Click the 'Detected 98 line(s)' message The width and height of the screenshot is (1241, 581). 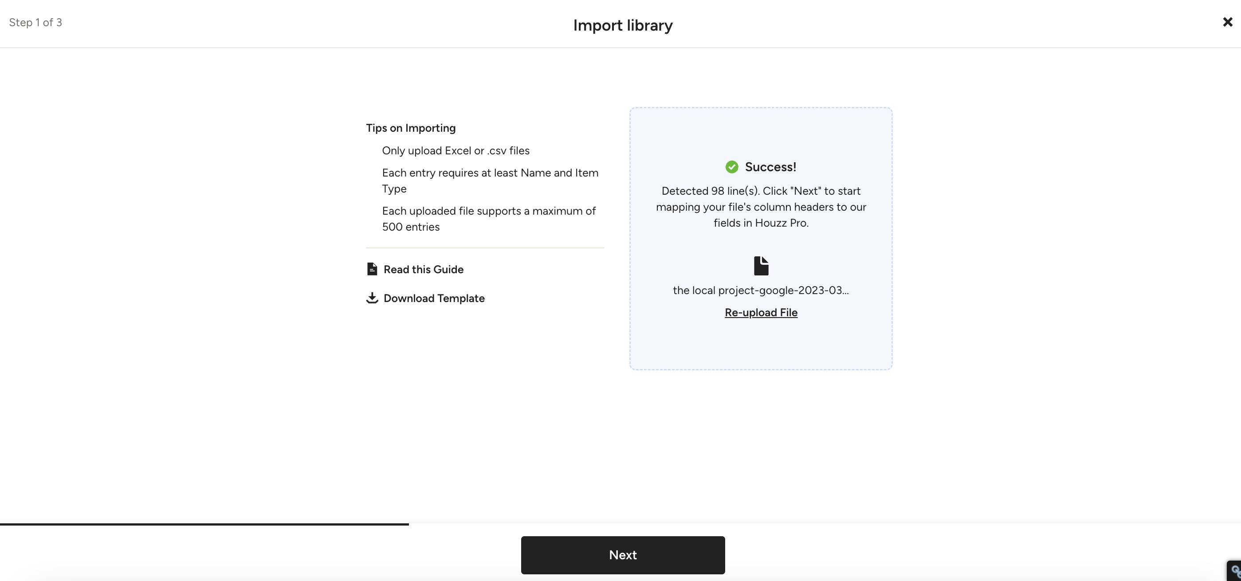(x=761, y=207)
